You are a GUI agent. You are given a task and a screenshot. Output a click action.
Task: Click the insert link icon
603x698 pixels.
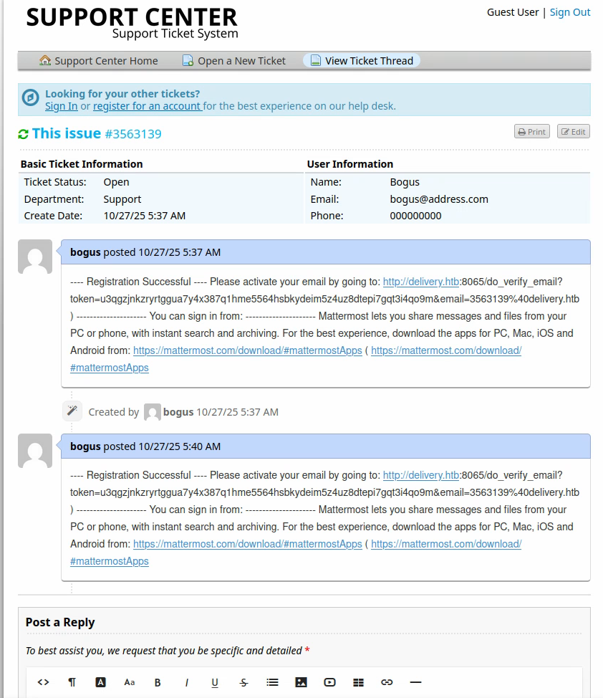pos(387,682)
